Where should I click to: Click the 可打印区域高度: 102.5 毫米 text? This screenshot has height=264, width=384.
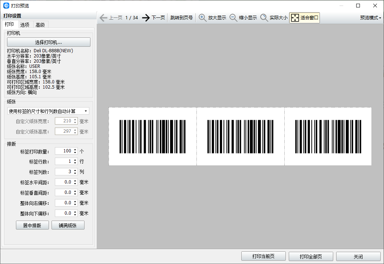(36, 87)
